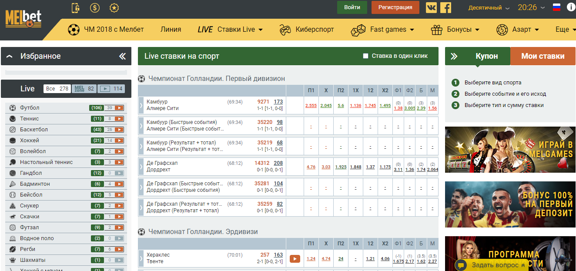Show all 278 live events (Все filter)
The width and height of the screenshot is (576, 271).
pyautogui.click(x=57, y=89)
